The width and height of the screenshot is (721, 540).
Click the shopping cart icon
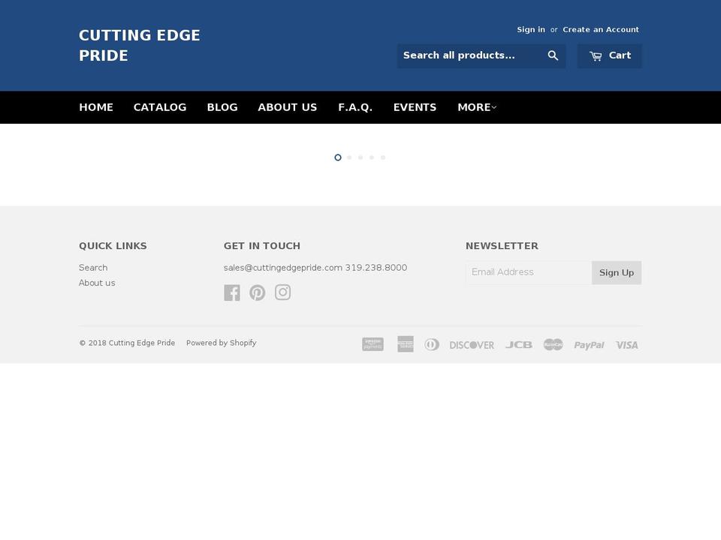point(596,56)
